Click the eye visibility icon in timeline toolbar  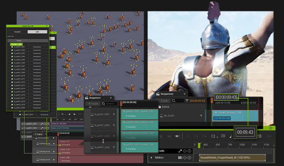pyautogui.click(x=177, y=136)
